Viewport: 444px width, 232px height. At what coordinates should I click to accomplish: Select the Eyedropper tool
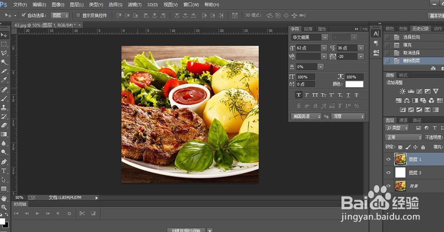point(4,80)
